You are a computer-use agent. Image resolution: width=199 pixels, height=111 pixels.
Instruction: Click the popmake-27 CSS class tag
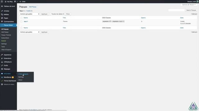pyautogui.click(x=107, y=21)
